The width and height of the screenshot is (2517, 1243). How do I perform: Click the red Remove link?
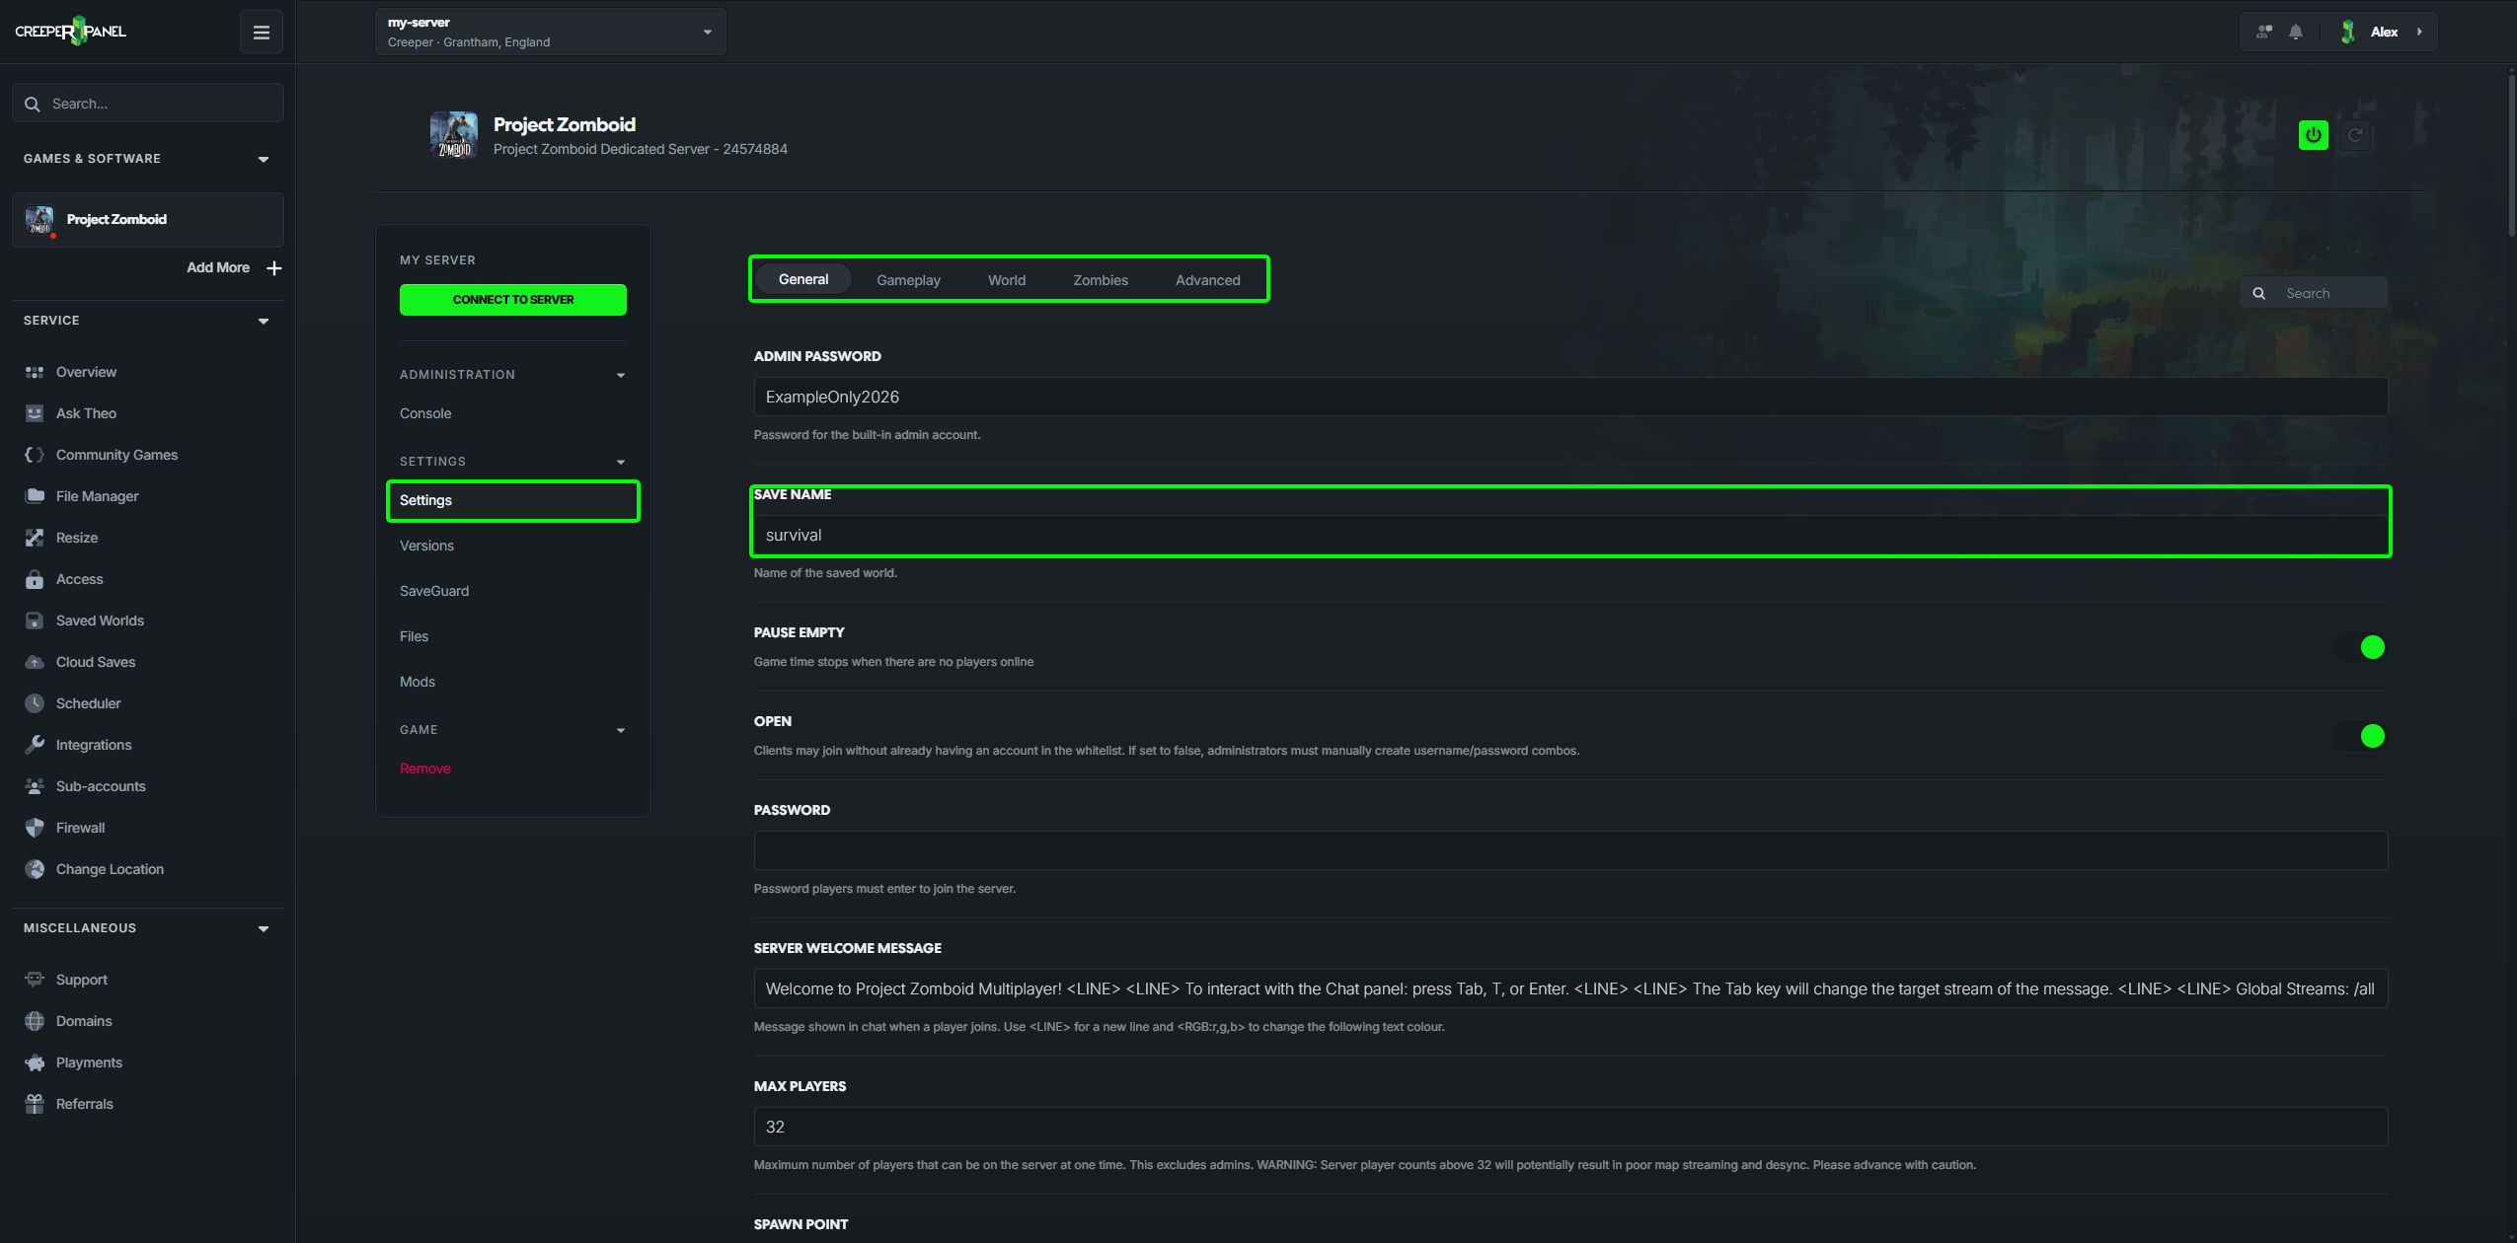425,768
